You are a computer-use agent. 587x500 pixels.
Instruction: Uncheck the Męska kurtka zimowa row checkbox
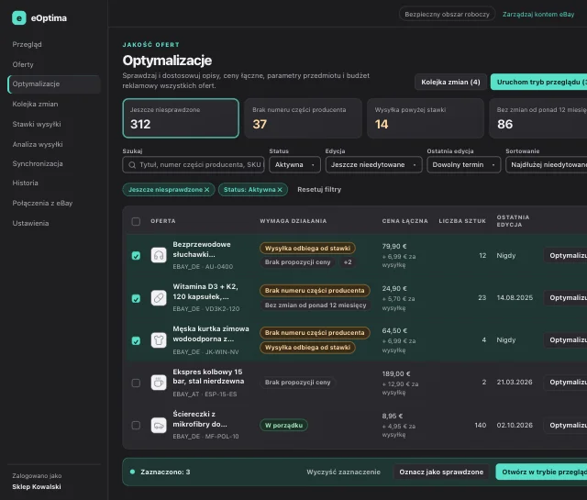click(136, 340)
